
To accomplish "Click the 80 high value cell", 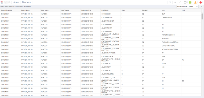I will 191,81.
